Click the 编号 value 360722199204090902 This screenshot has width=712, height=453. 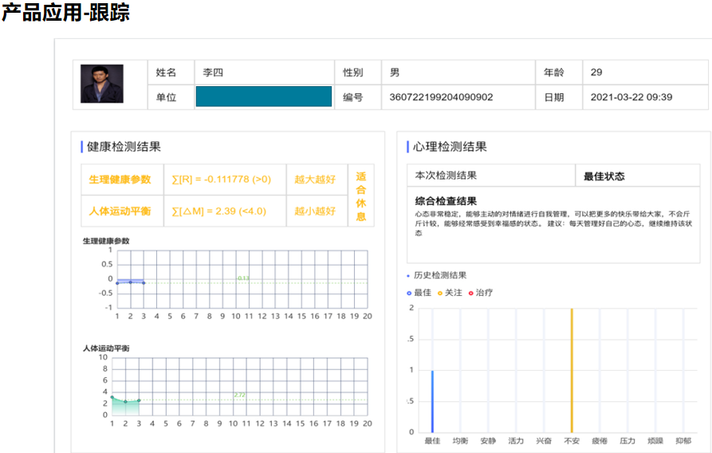tap(441, 97)
